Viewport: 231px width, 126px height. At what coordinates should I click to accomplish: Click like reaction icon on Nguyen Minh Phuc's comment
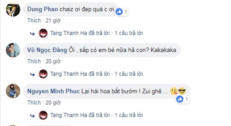pyautogui.click(x=180, y=99)
